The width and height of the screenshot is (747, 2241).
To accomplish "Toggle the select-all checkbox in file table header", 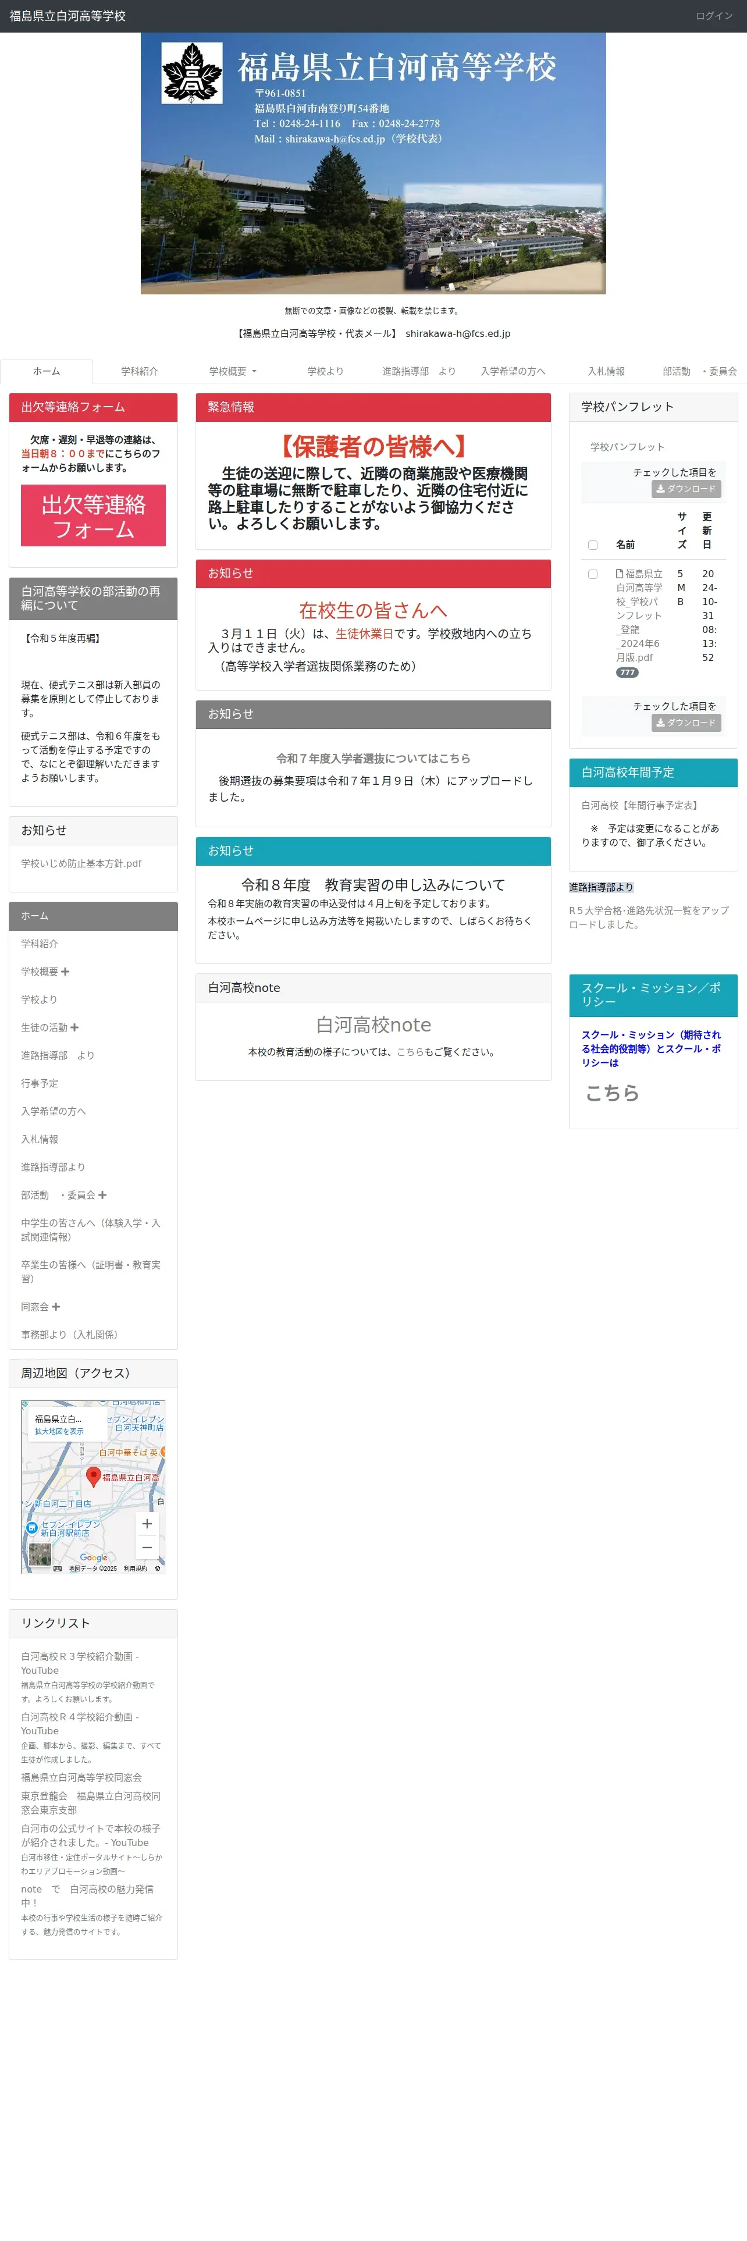I will (592, 545).
